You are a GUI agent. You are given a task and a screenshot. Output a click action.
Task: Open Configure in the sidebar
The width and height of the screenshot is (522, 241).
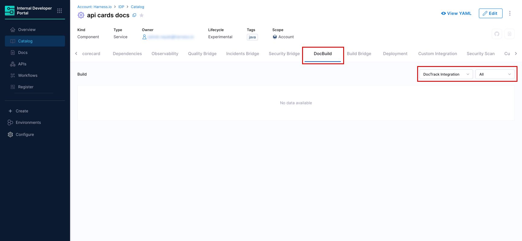pyautogui.click(x=35, y=135)
